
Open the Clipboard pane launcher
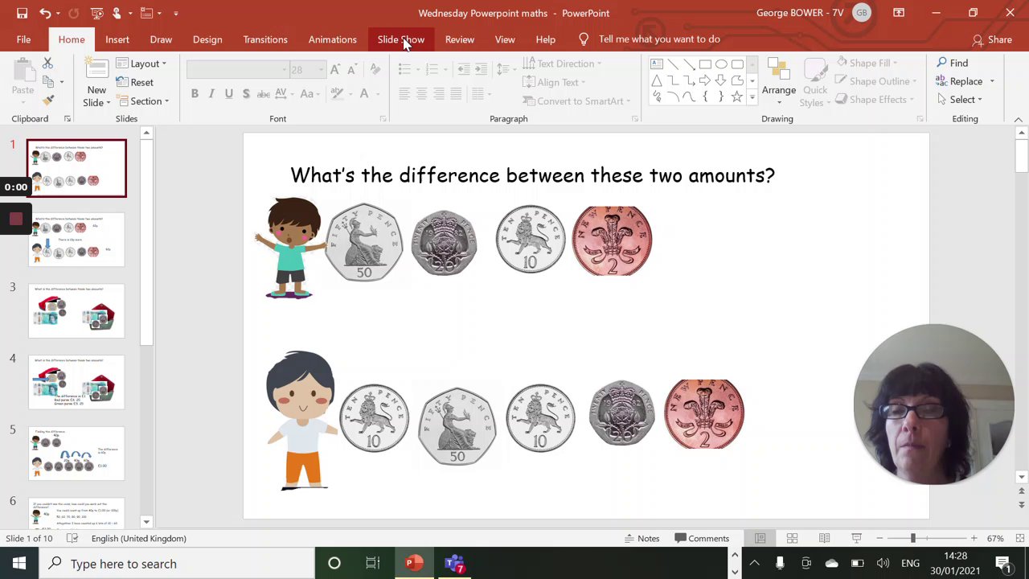[x=67, y=119]
